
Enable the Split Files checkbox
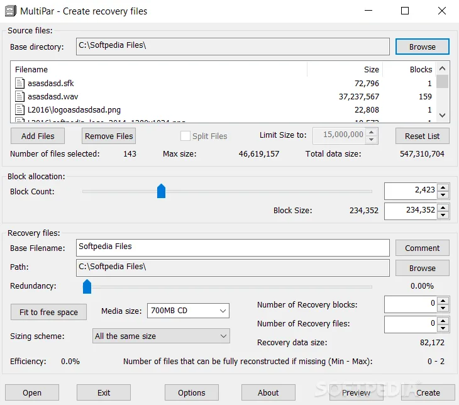[x=185, y=136]
